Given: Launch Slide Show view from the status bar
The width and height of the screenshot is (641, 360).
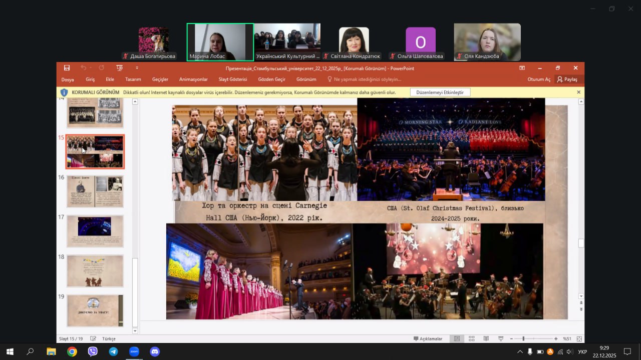Looking at the screenshot, I should pyautogui.click(x=500, y=338).
